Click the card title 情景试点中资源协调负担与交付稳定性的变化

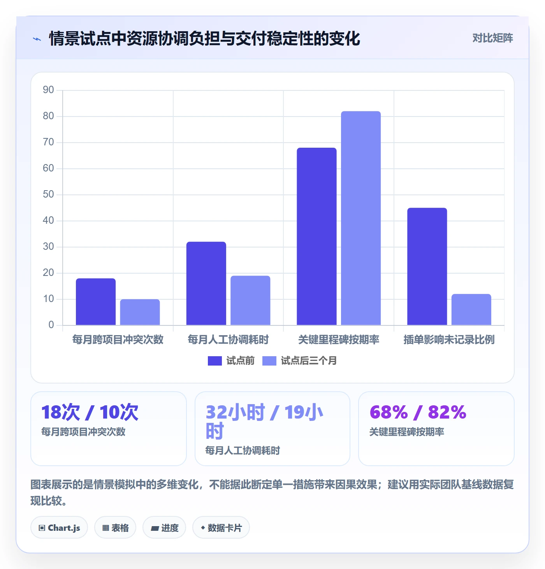click(x=204, y=39)
